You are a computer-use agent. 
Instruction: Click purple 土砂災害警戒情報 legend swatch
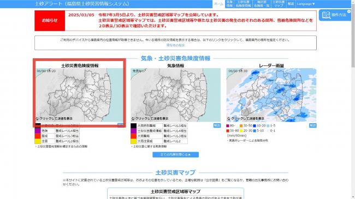click(x=134, y=131)
